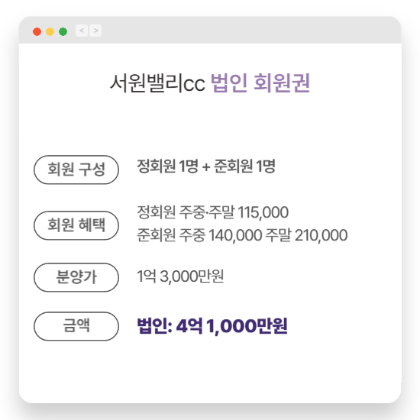Click the 정회원 1명 + 준회원 1명 text
Image resolution: width=420 pixels, height=420 pixels.
point(206,166)
